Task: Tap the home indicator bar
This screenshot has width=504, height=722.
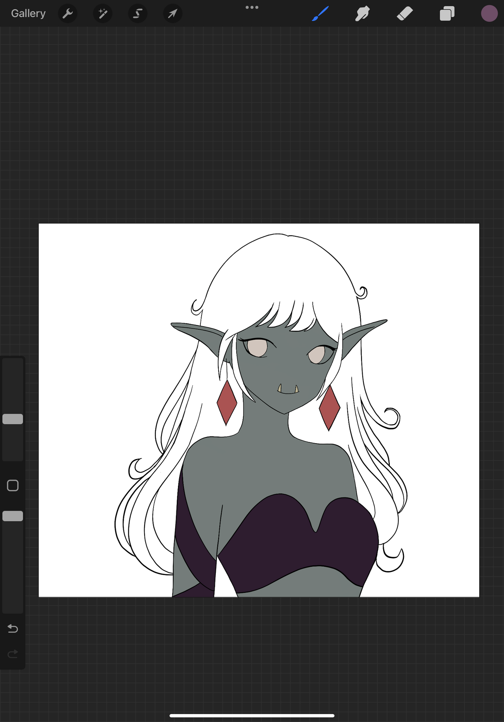Action: pos(252,716)
